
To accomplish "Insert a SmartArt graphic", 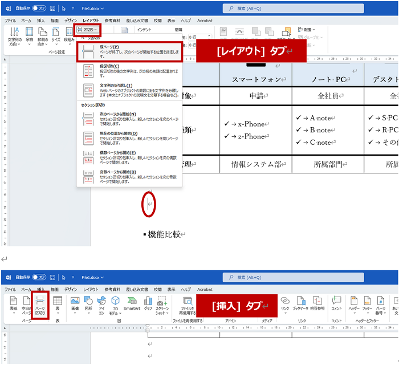I will (x=132, y=304).
